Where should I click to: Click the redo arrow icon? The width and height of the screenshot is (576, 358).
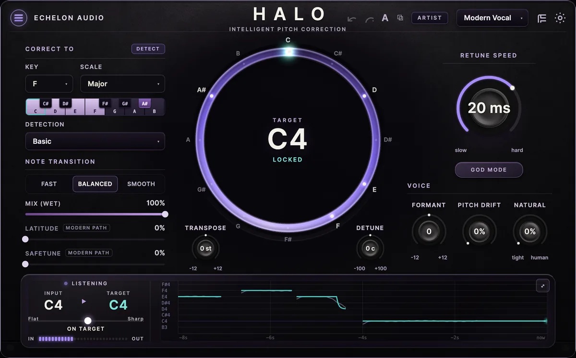(x=369, y=19)
